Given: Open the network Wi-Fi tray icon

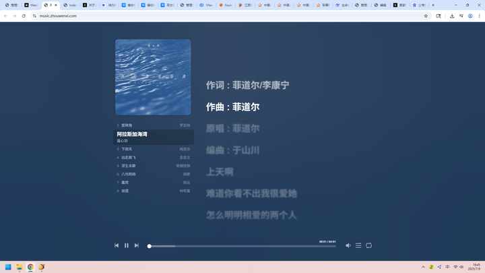Looking at the screenshot, I should tap(455, 267).
